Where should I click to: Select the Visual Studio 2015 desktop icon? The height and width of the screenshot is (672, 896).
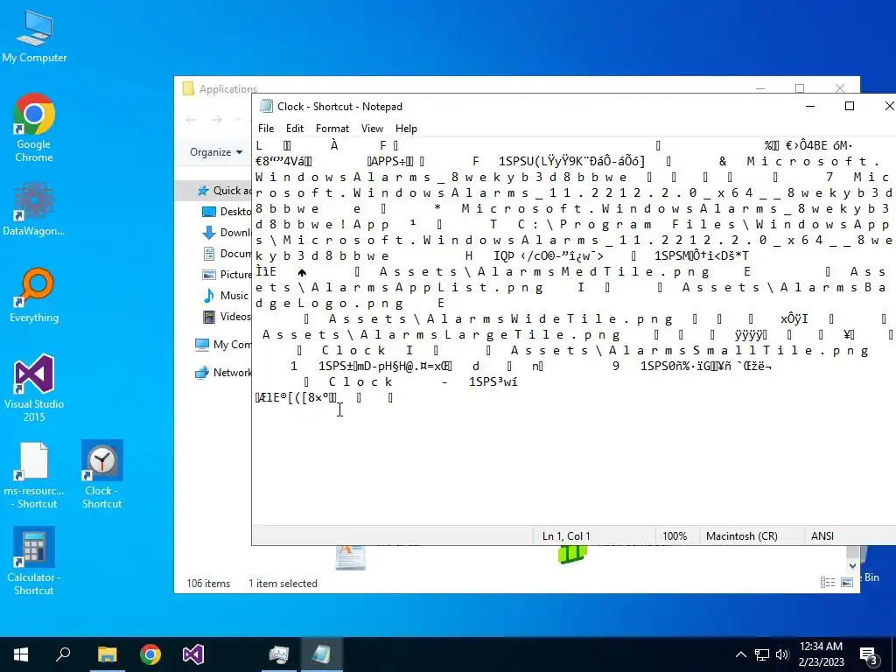pos(34,388)
